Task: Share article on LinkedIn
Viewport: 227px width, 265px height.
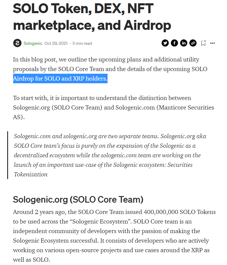Action: [x=184, y=43]
